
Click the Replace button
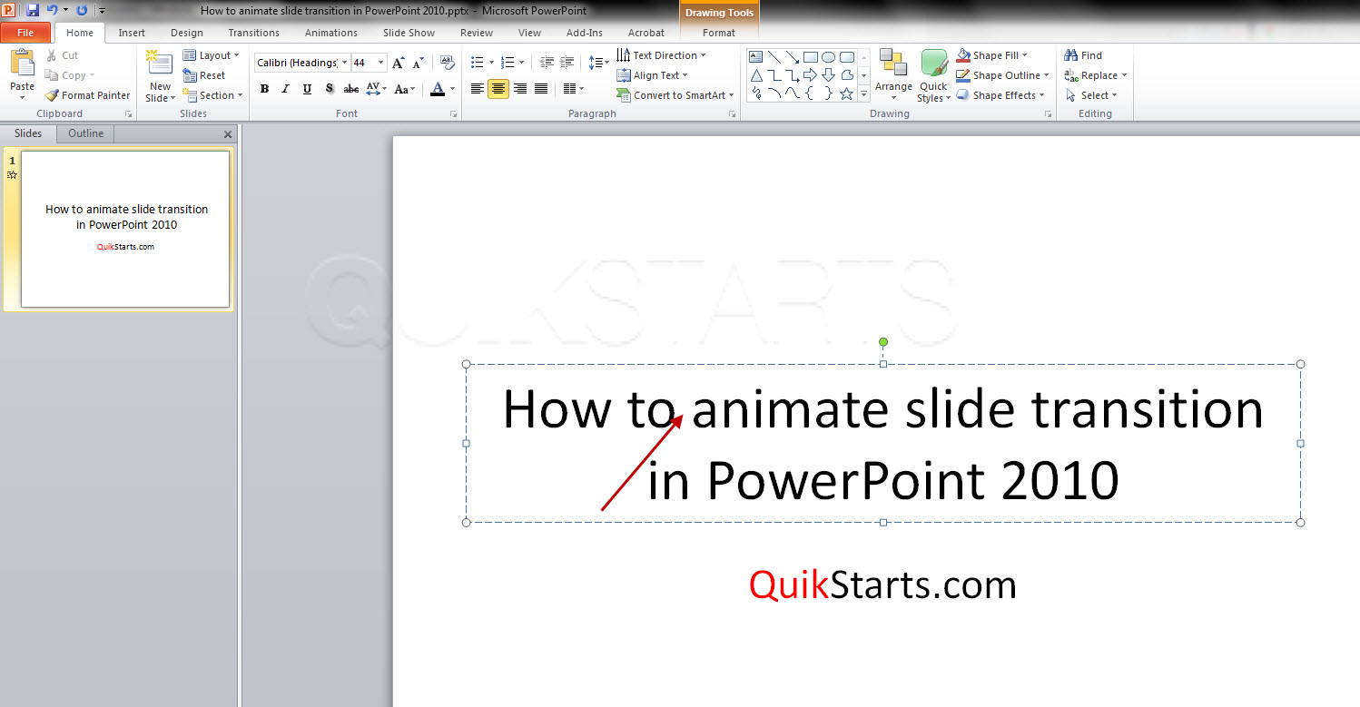pos(1096,75)
